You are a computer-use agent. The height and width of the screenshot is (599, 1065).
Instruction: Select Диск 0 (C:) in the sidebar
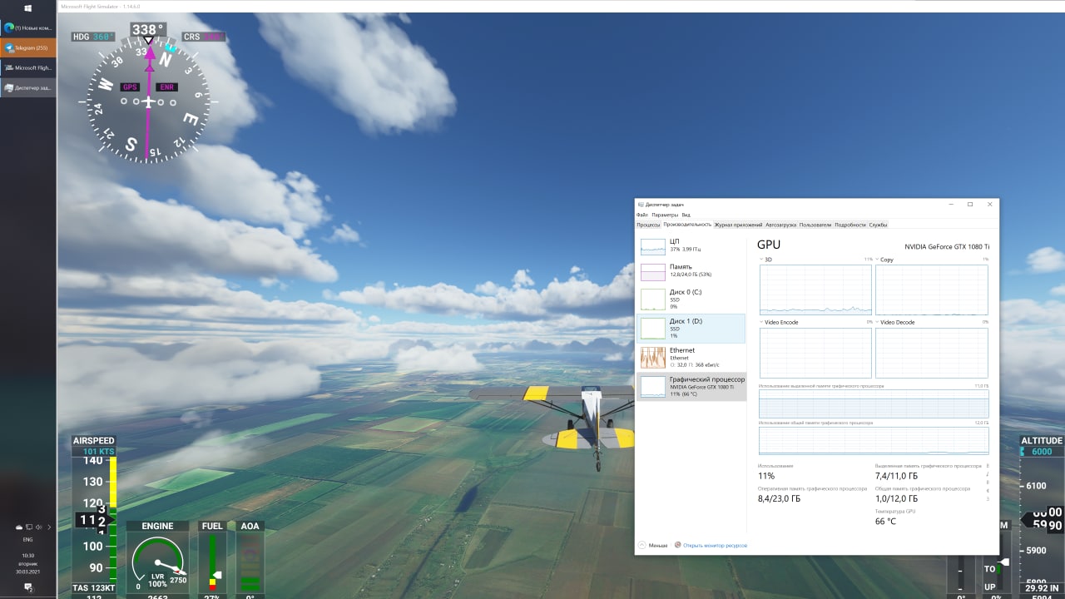tap(691, 299)
